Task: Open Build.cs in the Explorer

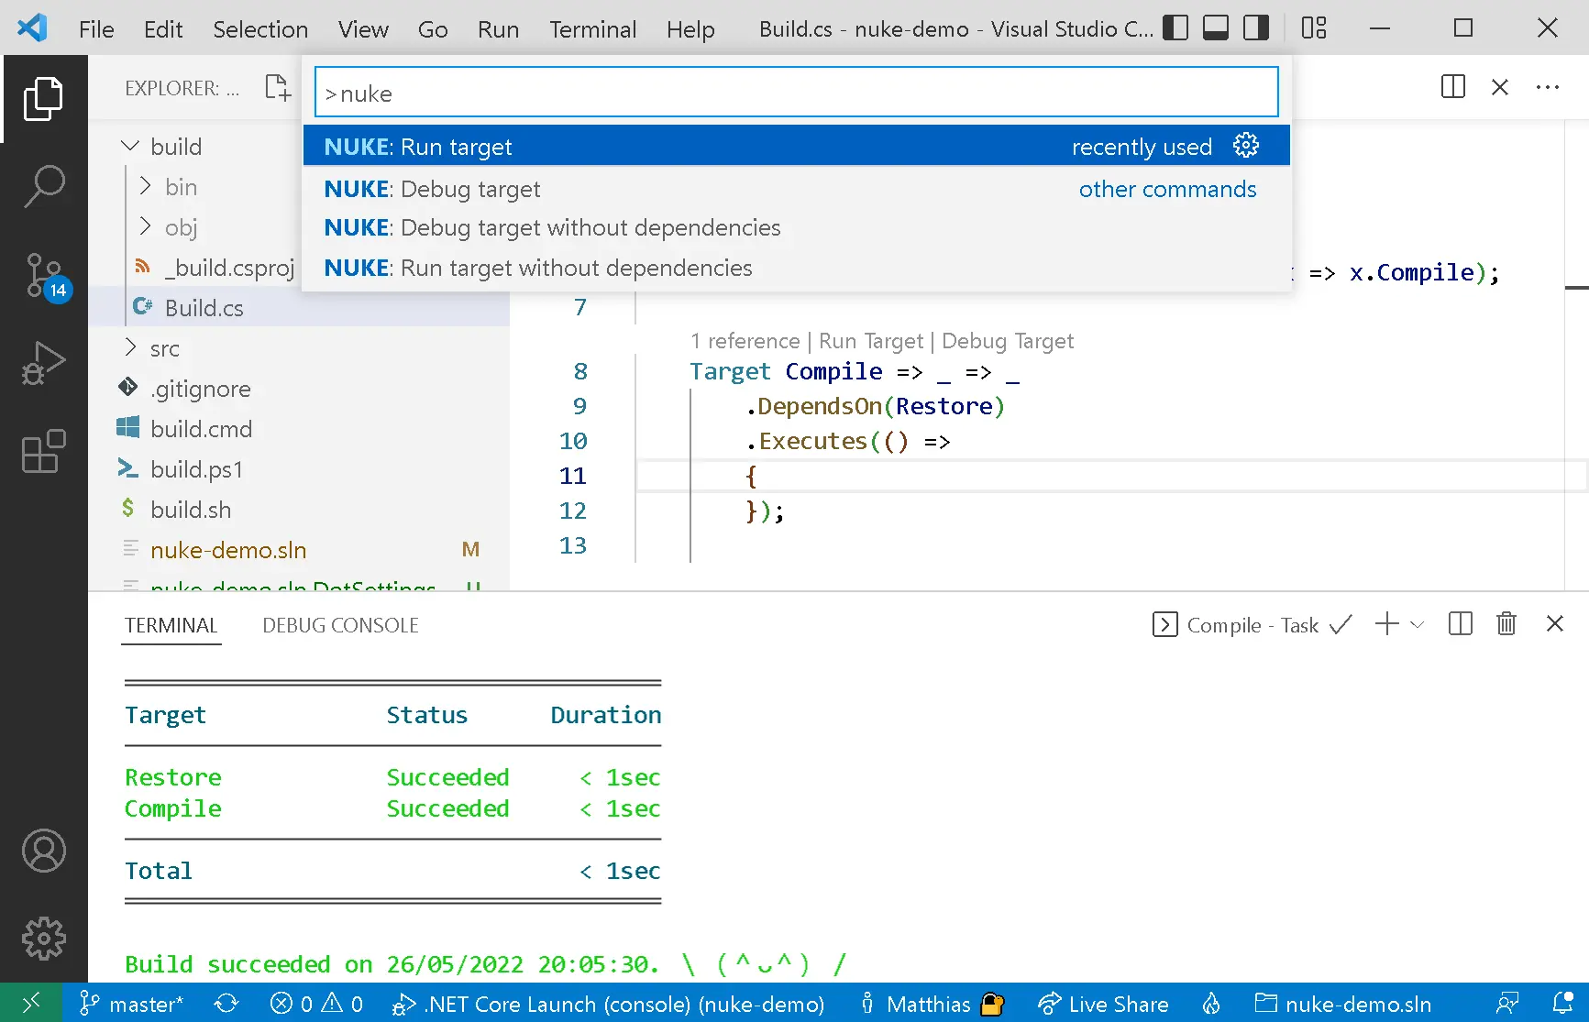Action: (x=299, y=308)
